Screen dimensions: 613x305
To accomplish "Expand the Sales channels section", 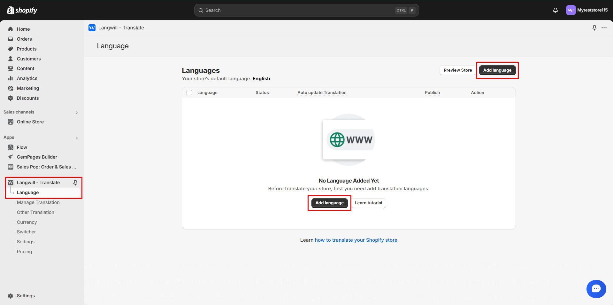I will point(76,113).
